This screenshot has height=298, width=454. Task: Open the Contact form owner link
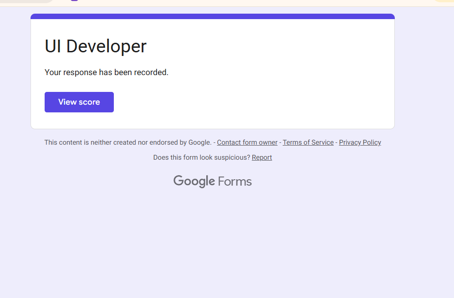247,142
